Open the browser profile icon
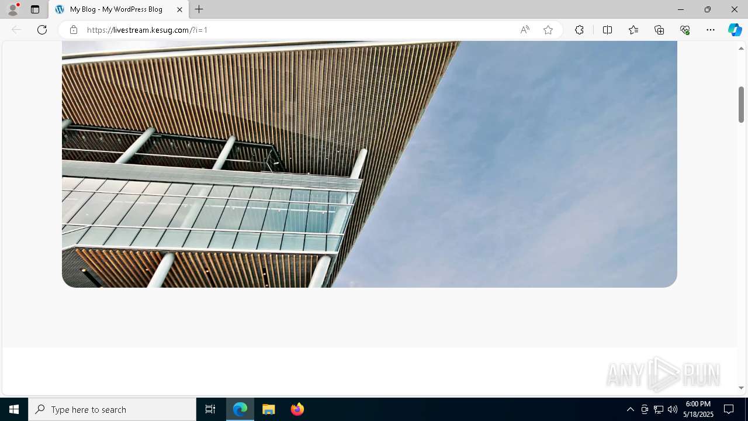 pyautogui.click(x=13, y=9)
